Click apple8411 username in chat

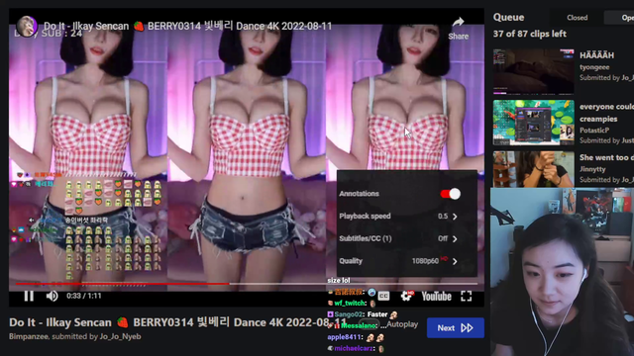point(344,337)
